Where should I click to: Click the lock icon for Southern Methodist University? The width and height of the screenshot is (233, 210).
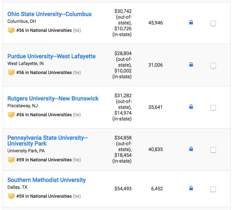[x=191, y=188]
